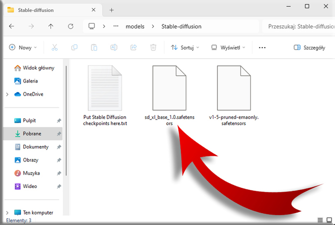The width and height of the screenshot is (335, 225).
Task: Toggle the Szczegóły details pane
Action: (309, 47)
